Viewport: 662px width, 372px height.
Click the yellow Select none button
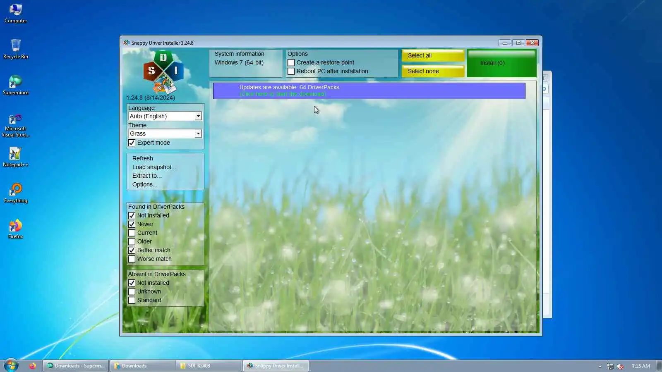coord(433,71)
